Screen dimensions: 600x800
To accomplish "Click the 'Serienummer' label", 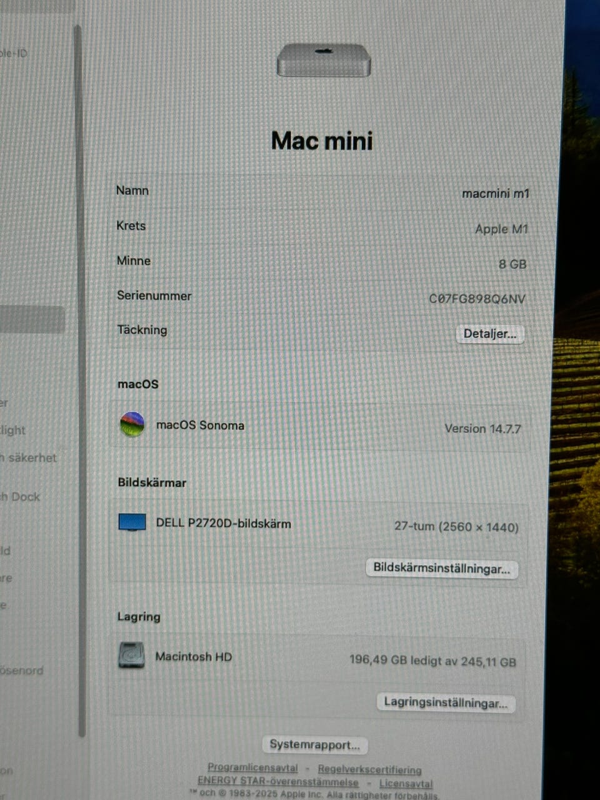I will pyautogui.click(x=154, y=296).
